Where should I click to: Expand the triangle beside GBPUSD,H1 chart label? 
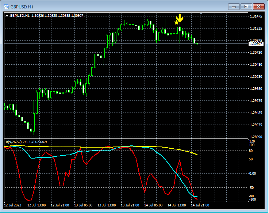tap(7, 16)
